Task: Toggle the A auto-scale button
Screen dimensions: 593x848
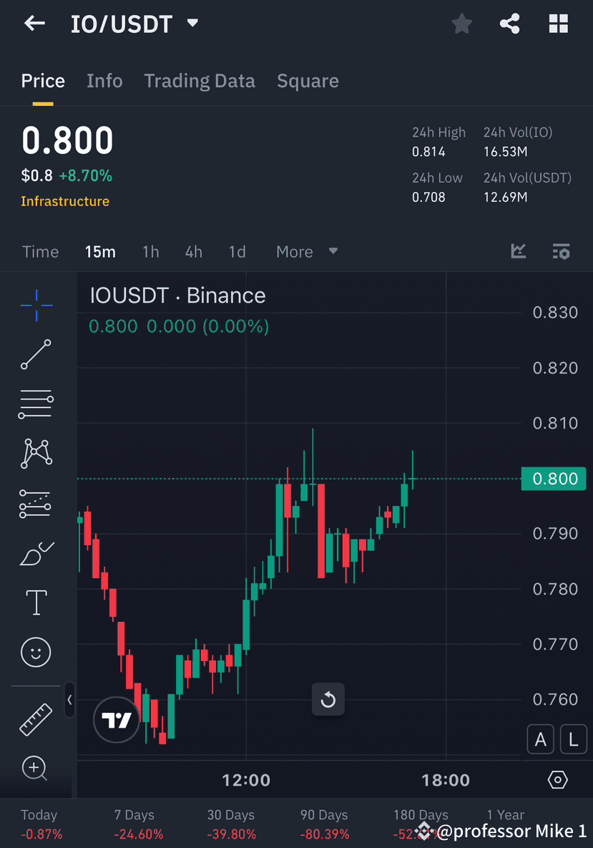Action: point(540,739)
